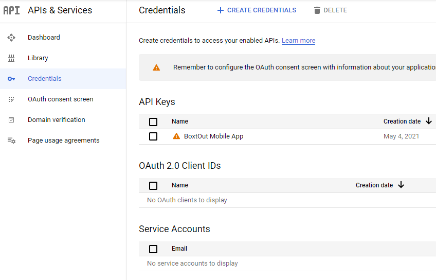436x280 pixels.
Task: Open the Create Credentials menu
Action: 257,10
